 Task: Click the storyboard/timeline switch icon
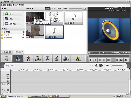91,65
